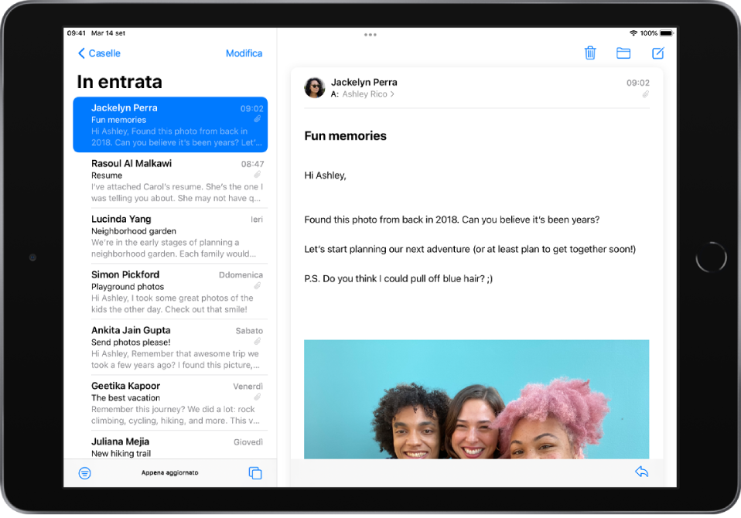The height and width of the screenshot is (518, 741).
Task: Open the mailbox filter icon
Action: click(x=85, y=472)
